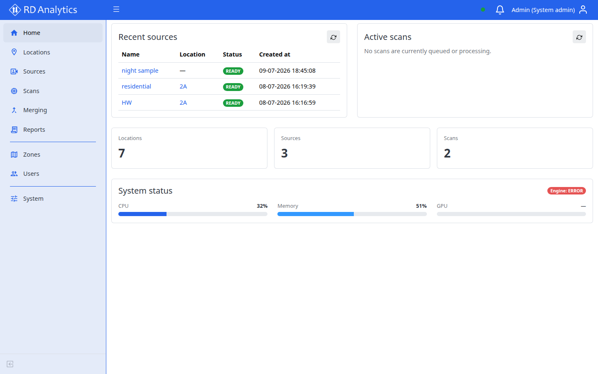
Task: Click the 32% CPU value
Action: [x=262, y=206]
